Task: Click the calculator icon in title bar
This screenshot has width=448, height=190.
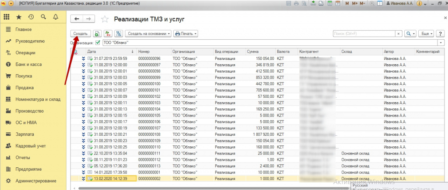Action: [x=329, y=3]
